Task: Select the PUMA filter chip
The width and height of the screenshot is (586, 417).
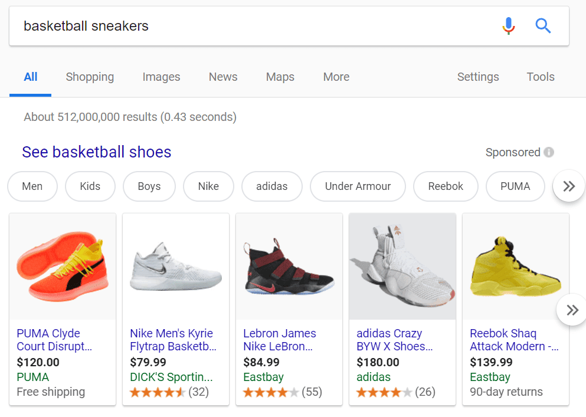Action: click(x=515, y=186)
